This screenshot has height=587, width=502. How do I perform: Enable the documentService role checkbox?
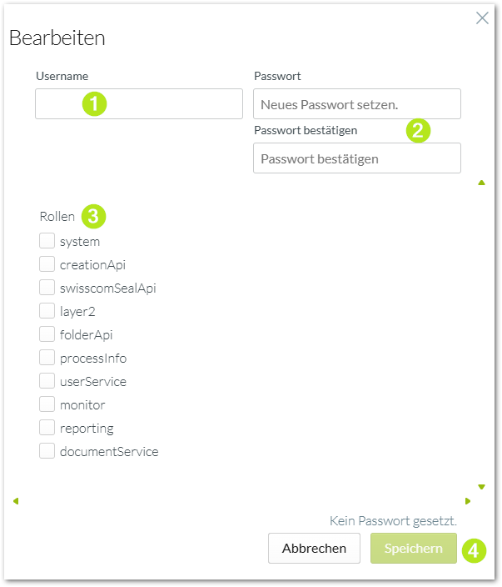pos(47,451)
